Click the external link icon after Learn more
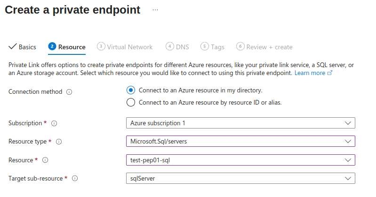The height and width of the screenshot is (197, 376). (x=330, y=73)
